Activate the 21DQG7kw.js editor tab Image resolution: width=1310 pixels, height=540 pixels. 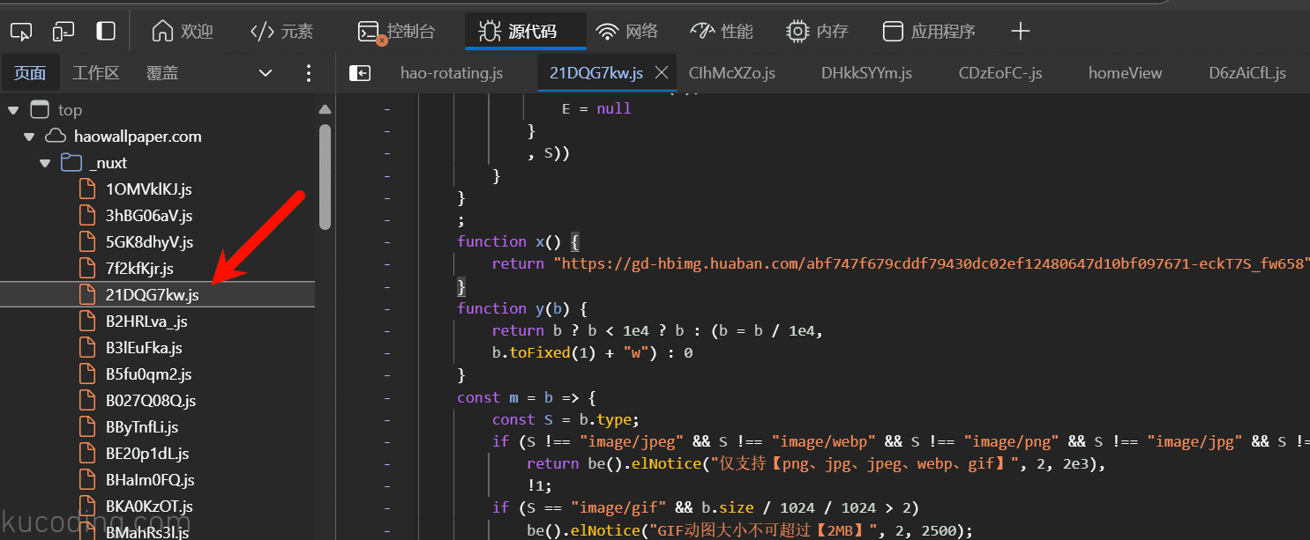(x=596, y=73)
